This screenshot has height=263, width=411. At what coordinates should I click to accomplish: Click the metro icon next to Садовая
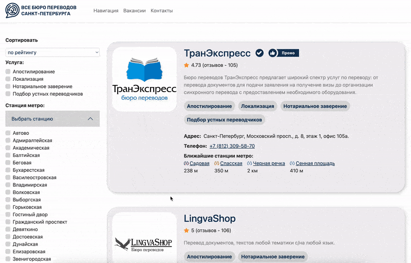click(186, 163)
